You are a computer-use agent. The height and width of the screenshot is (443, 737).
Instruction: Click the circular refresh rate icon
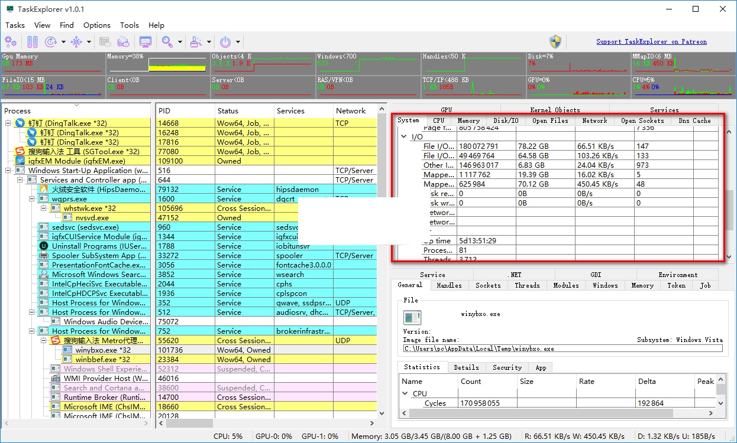51,42
